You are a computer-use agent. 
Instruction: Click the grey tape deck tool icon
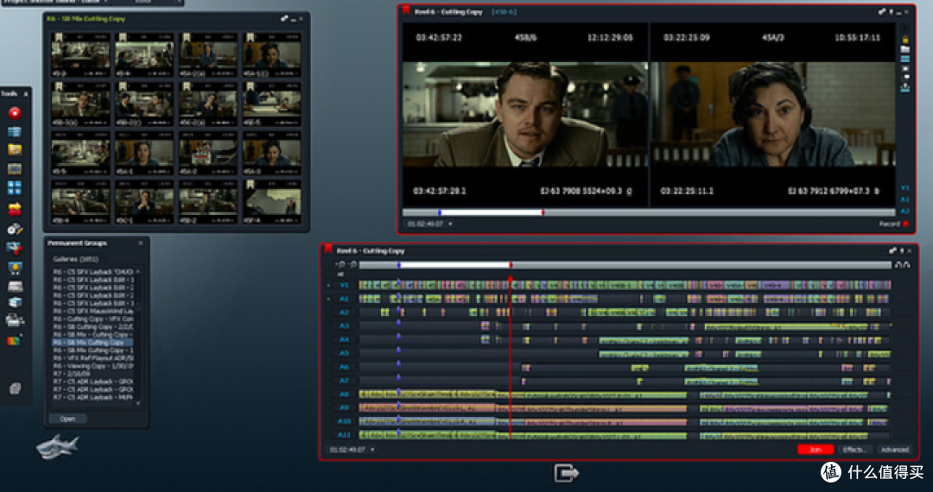click(x=15, y=287)
